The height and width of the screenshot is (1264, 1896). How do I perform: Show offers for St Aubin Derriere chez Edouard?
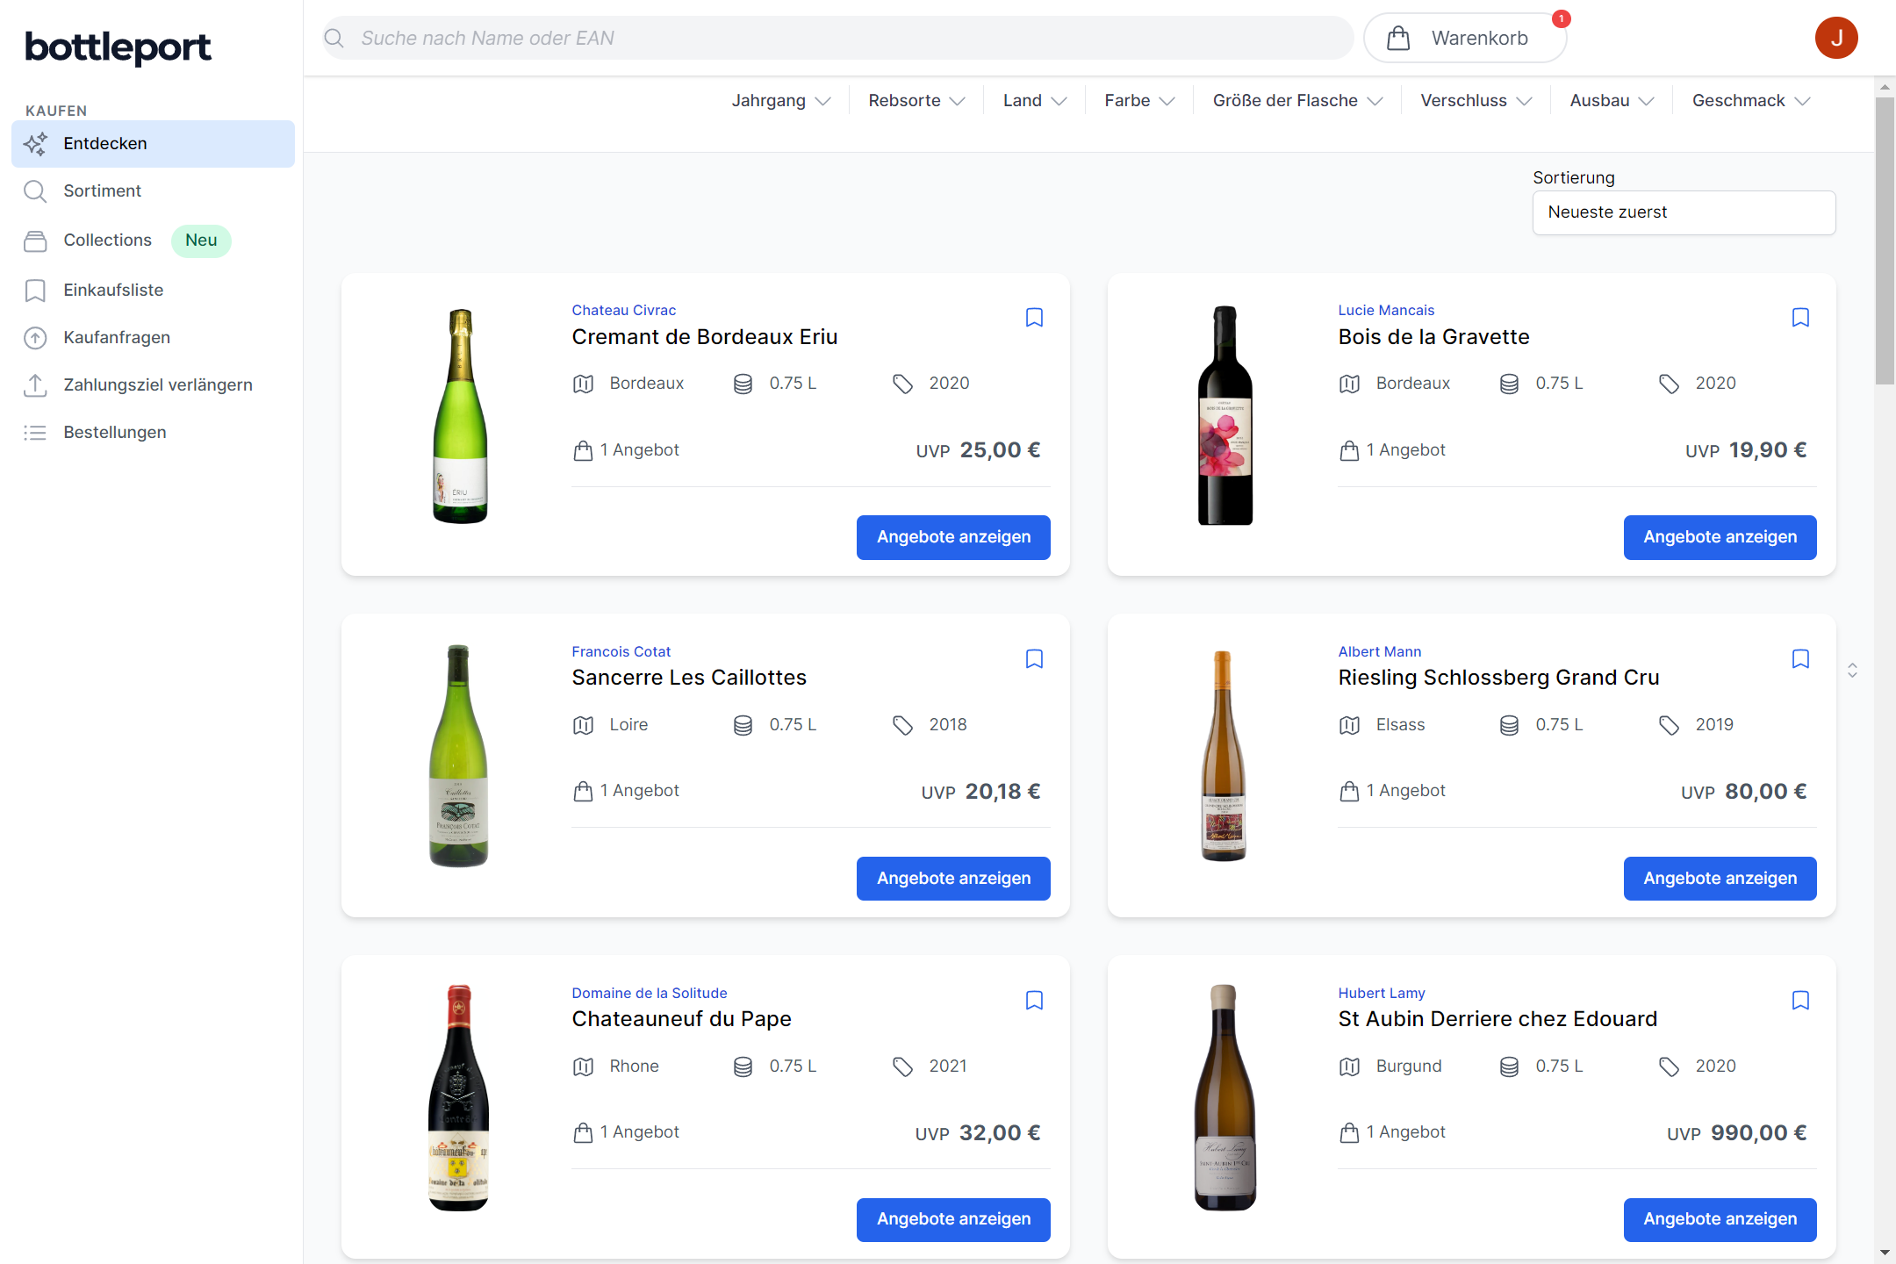tap(1720, 1220)
